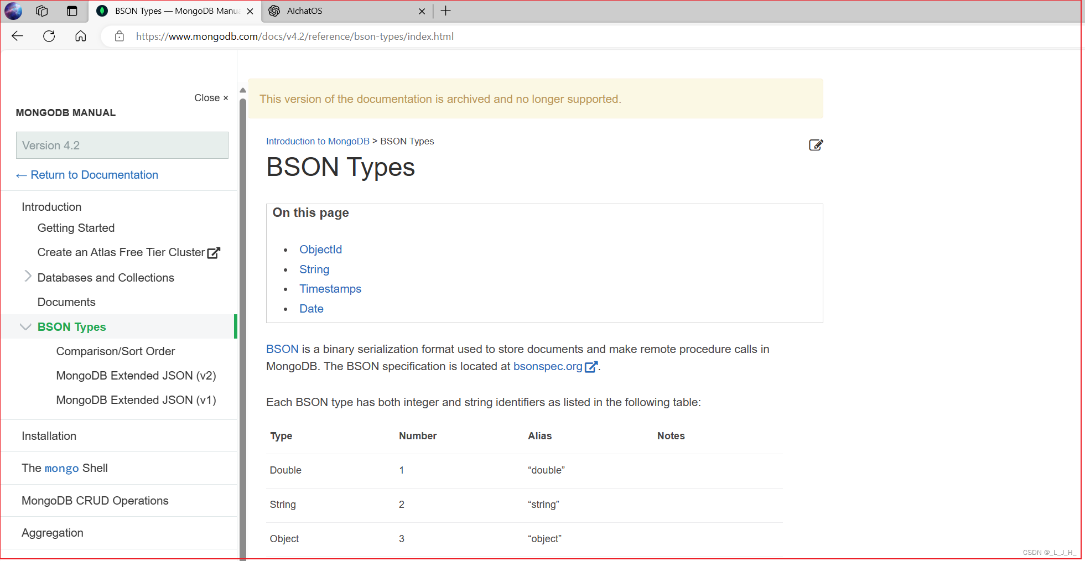Screen dimensions: 1085x561
Task: Follow the Return to Documentation link
Action: (x=87, y=175)
